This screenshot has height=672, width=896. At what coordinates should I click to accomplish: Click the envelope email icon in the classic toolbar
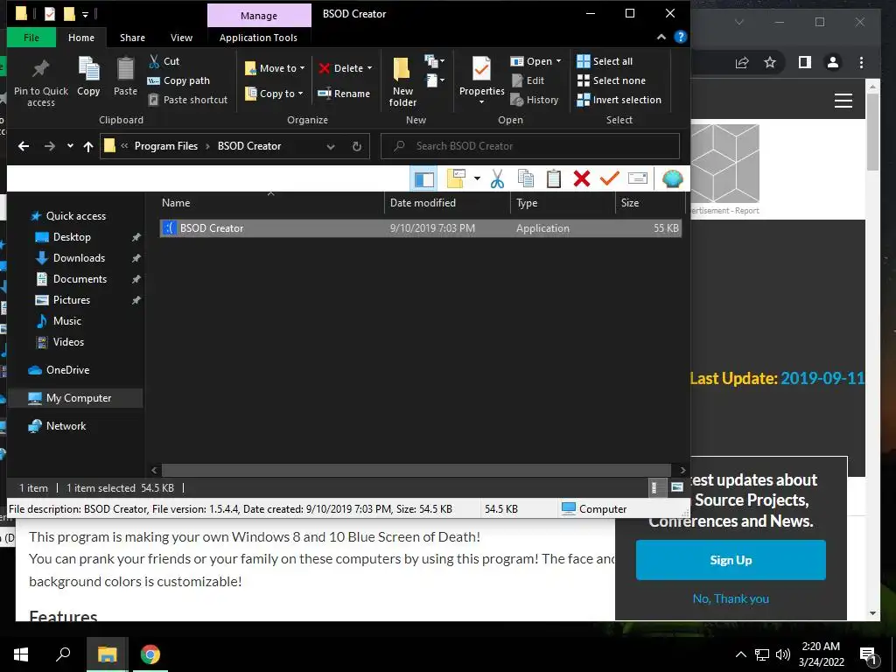[x=637, y=178]
